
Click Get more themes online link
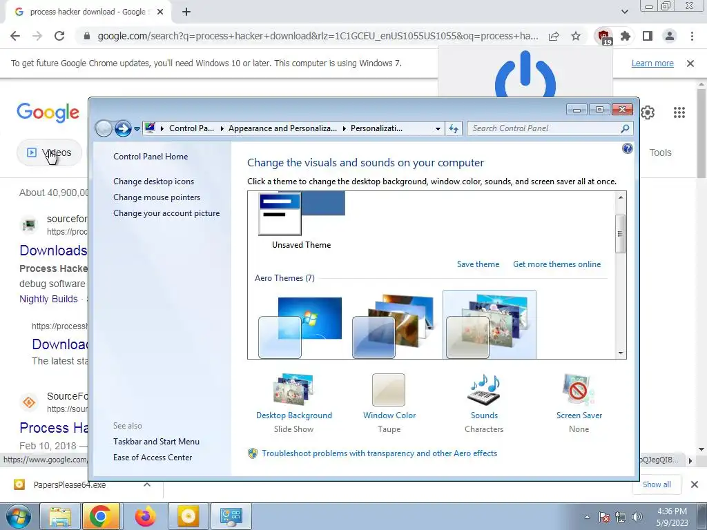pos(557,264)
